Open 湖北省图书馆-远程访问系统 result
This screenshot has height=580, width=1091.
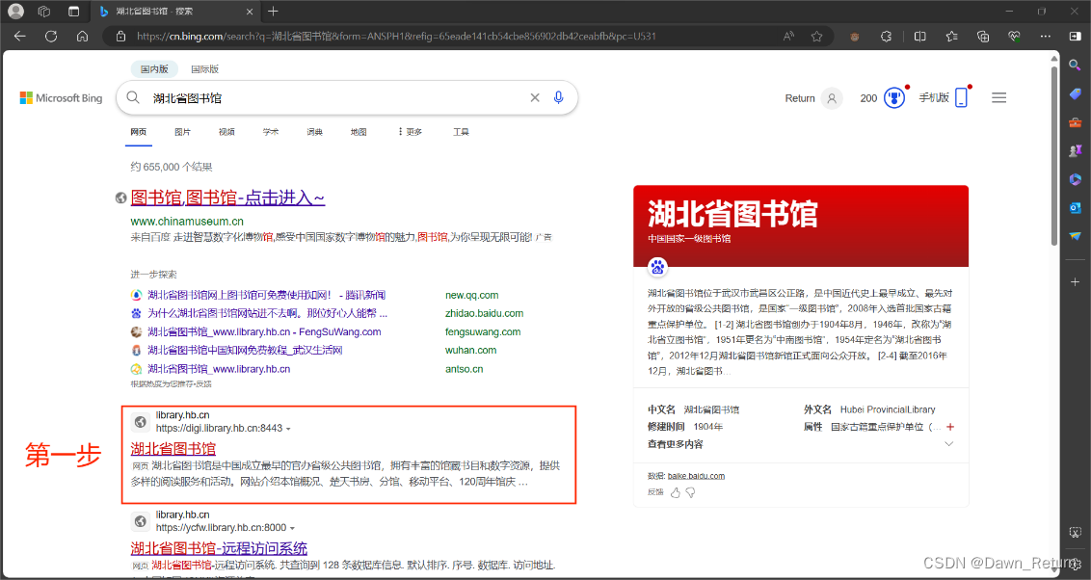tap(219, 548)
